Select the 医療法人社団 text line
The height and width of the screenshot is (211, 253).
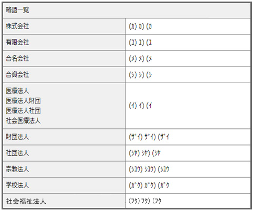pyautogui.click(x=23, y=111)
